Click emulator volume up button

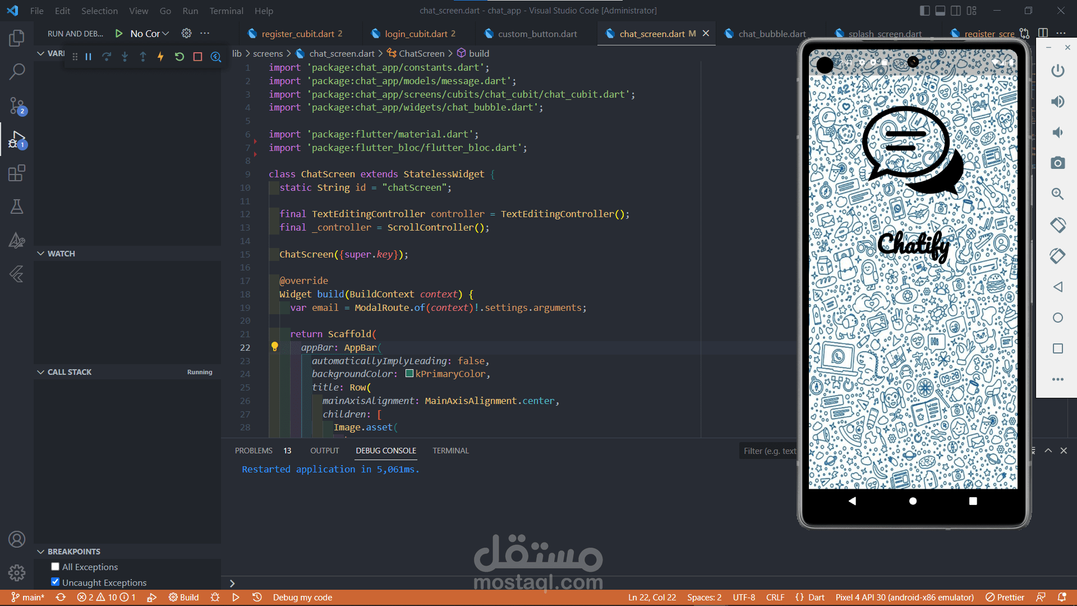[1057, 102]
